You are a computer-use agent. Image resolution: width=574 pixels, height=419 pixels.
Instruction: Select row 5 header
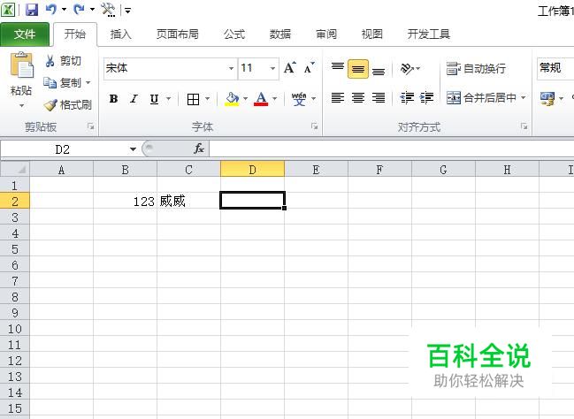point(15,249)
